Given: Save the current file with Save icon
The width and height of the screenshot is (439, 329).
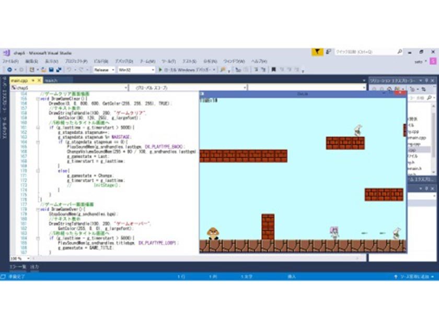Looking at the screenshot, I should point(51,69).
